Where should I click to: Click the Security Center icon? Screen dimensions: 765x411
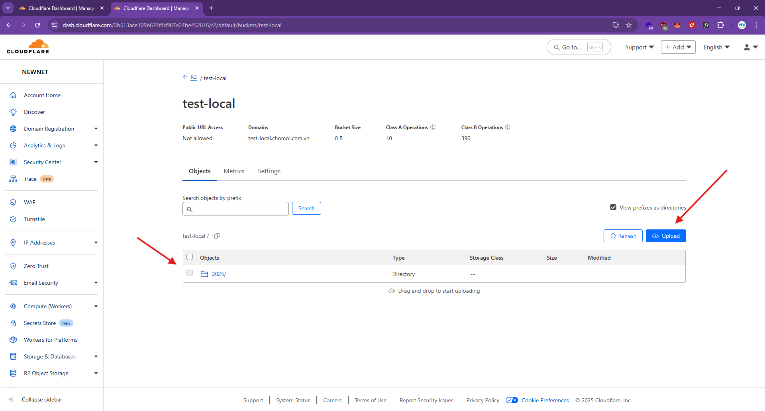click(13, 162)
